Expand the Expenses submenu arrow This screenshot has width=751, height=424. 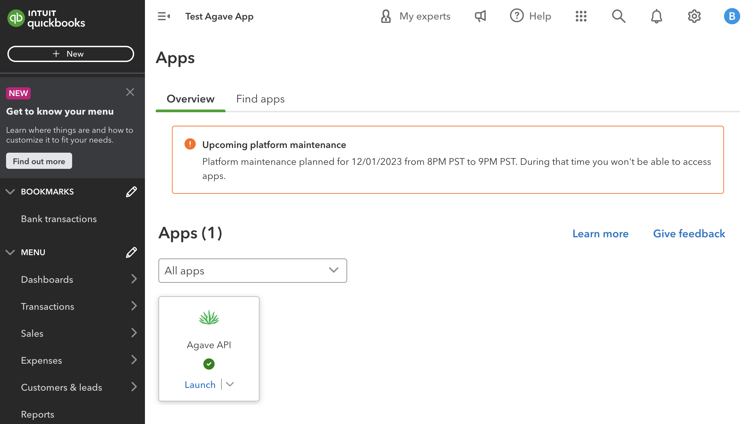tap(134, 360)
